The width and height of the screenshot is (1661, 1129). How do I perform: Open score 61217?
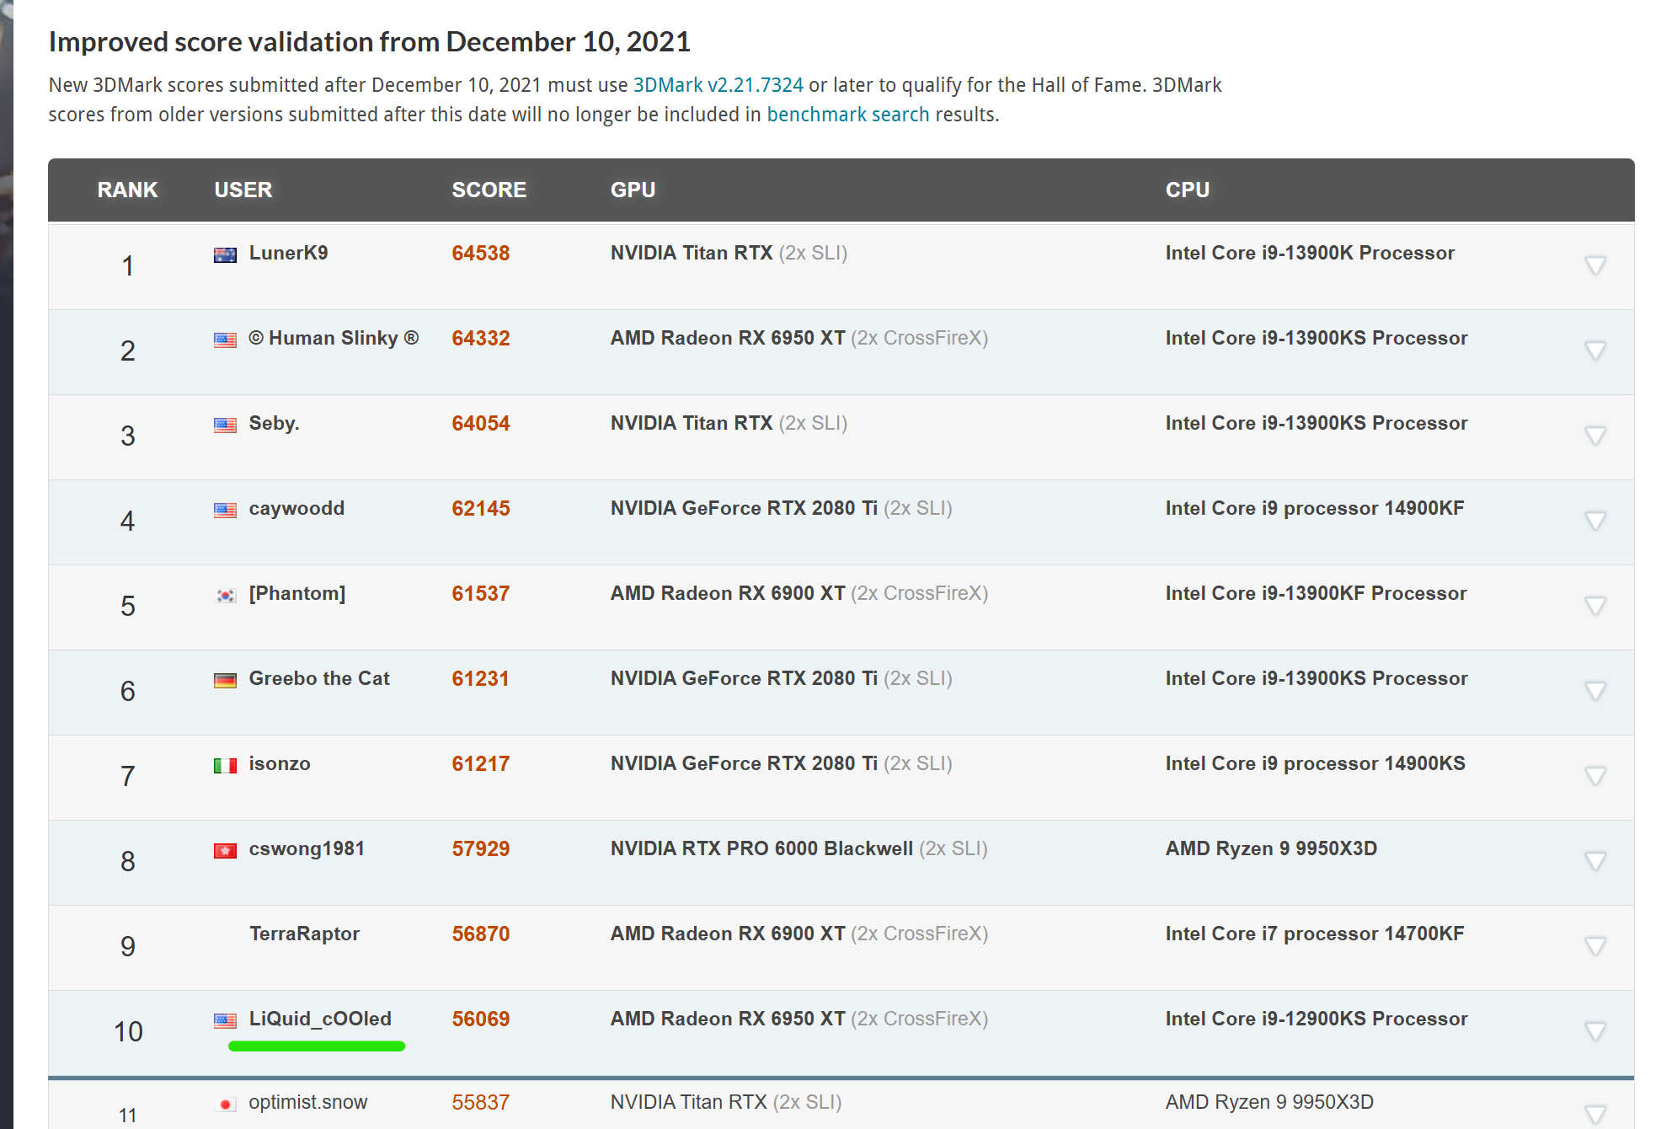pos(481,763)
